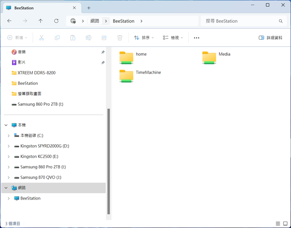This screenshot has height=228, width=291.
Task: Switch to details list view in status bar
Action: (x=278, y=224)
